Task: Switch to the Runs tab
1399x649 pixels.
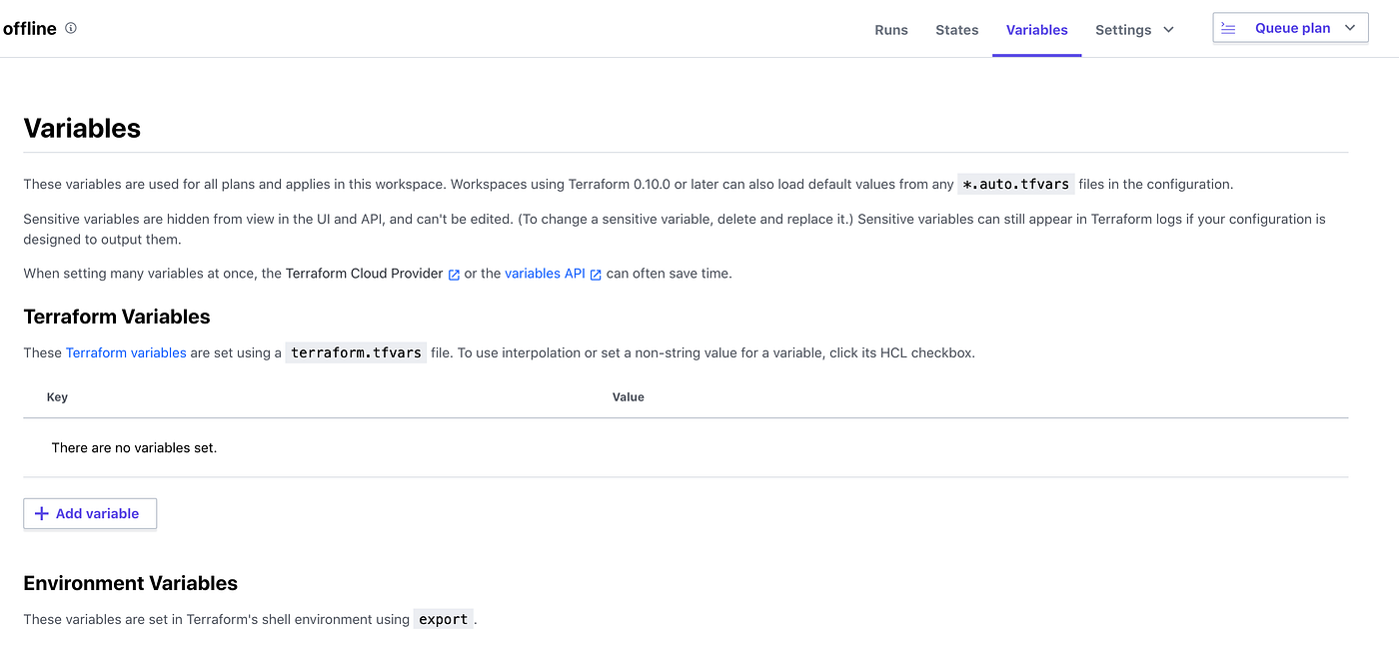Action: (x=890, y=30)
